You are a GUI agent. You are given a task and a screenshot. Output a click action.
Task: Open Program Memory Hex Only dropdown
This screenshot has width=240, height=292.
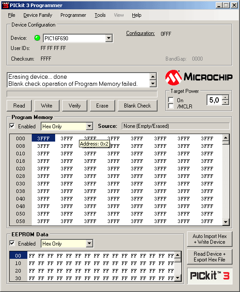click(90, 126)
